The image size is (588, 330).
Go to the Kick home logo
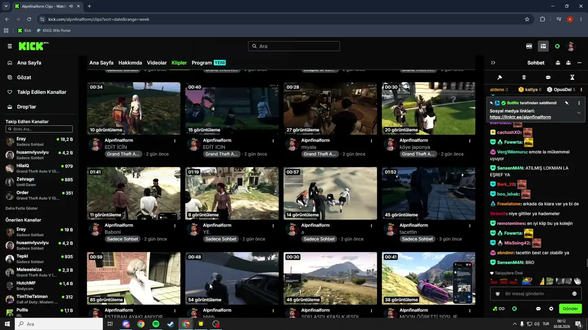(x=34, y=46)
